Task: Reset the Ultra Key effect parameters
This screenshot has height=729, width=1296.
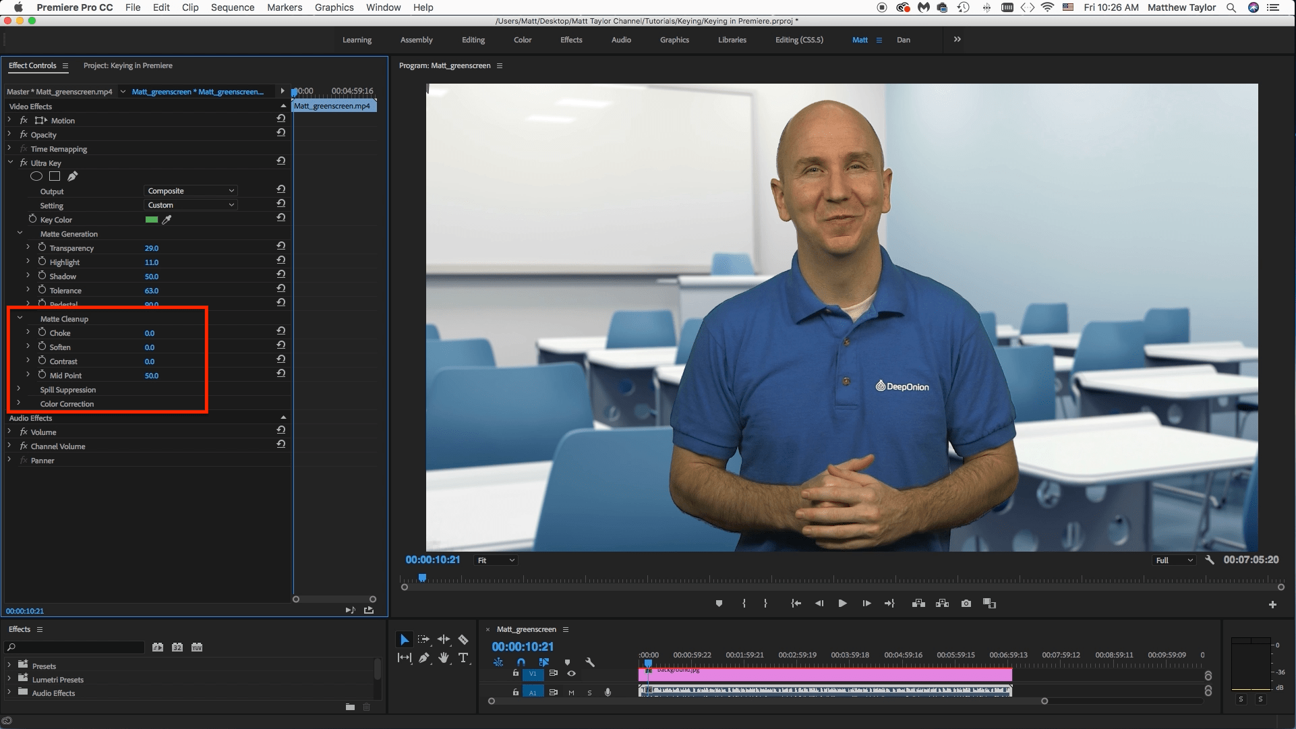Action: 282,161
